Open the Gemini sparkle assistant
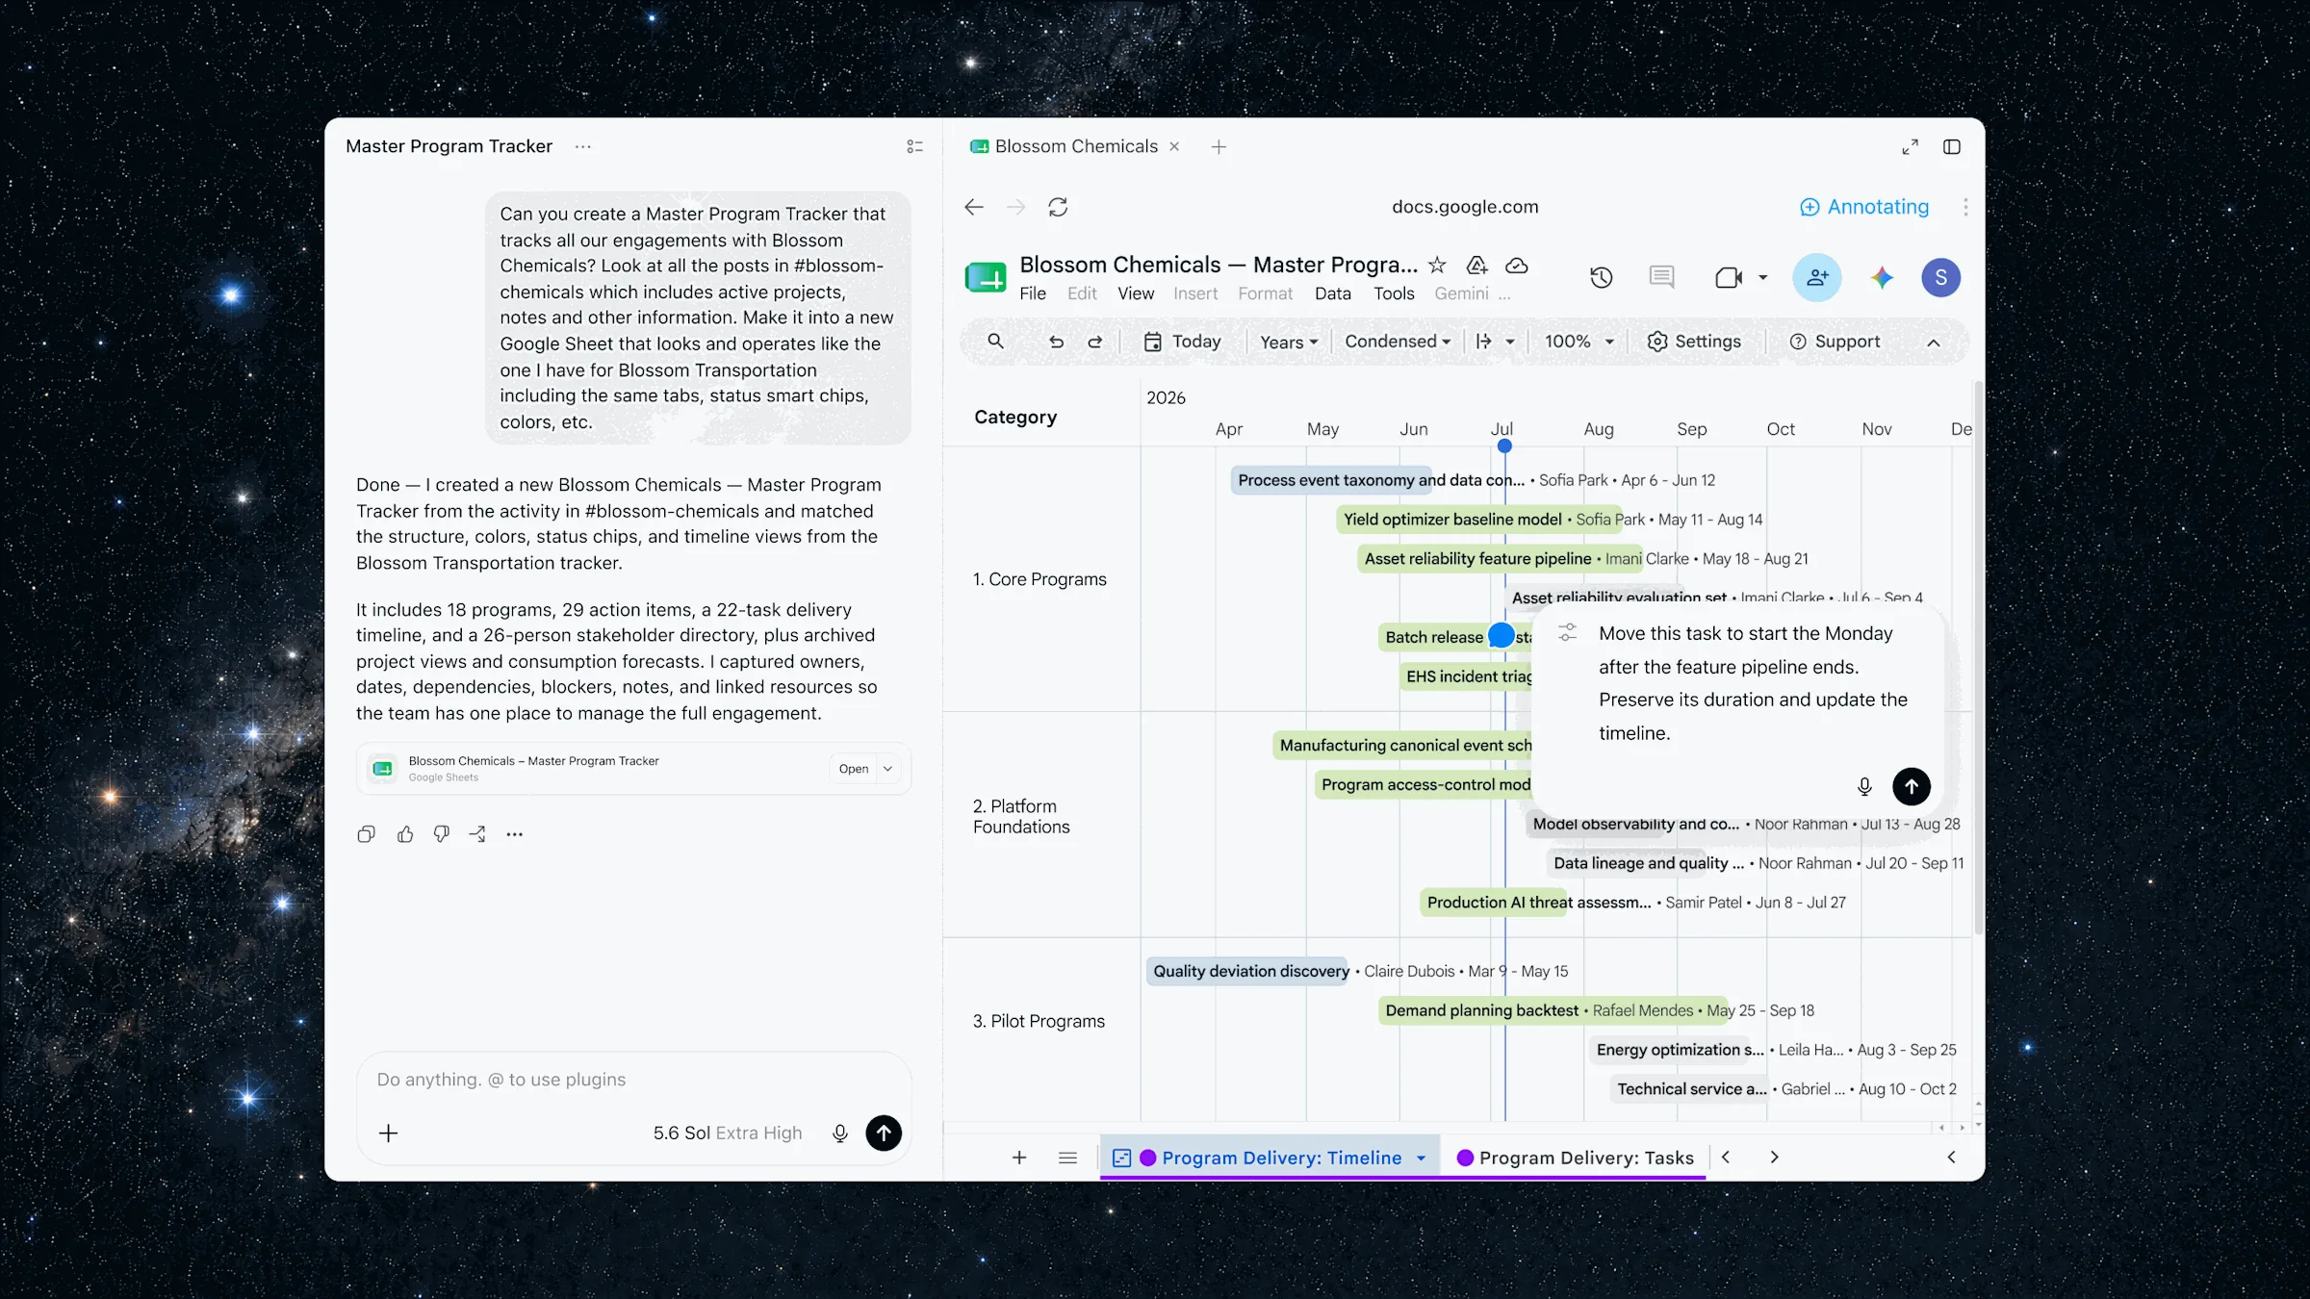 (1882, 278)
